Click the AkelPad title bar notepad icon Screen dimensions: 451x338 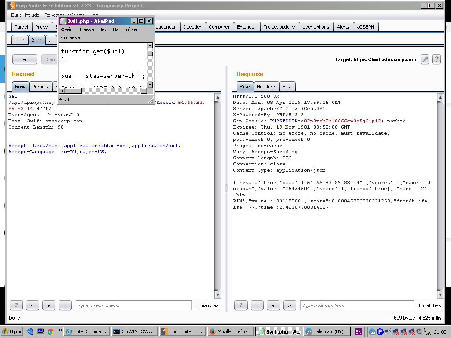(63, 21)
